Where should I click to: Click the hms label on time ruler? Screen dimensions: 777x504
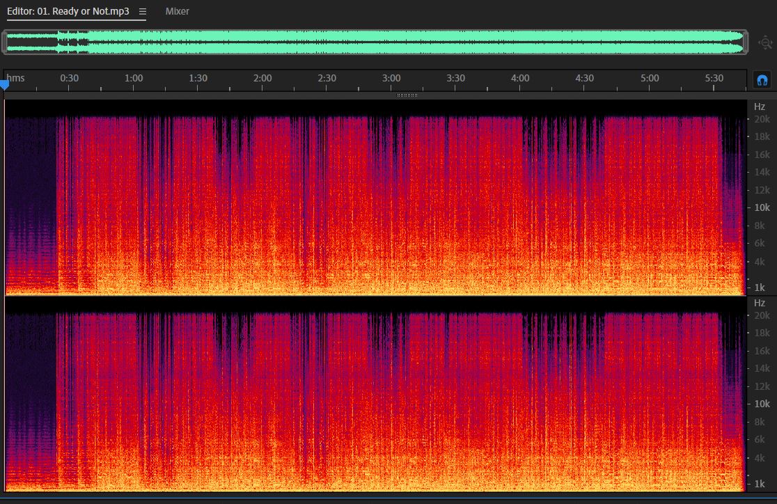[15, 78]
